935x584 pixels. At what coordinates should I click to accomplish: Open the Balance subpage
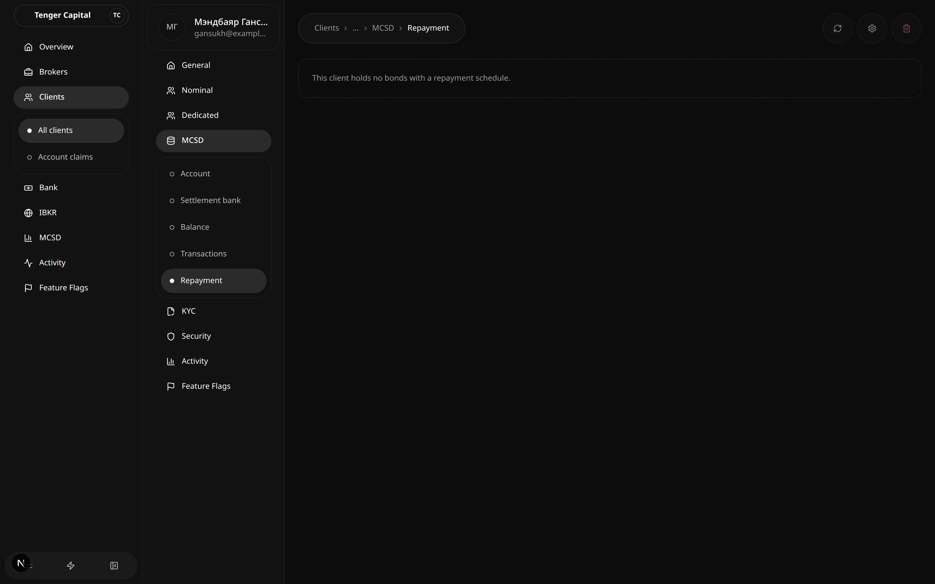[214, 227]
